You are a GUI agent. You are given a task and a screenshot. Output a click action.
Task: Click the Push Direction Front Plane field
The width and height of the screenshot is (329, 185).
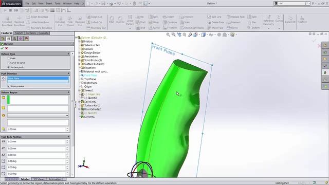(x=38, y=78)
